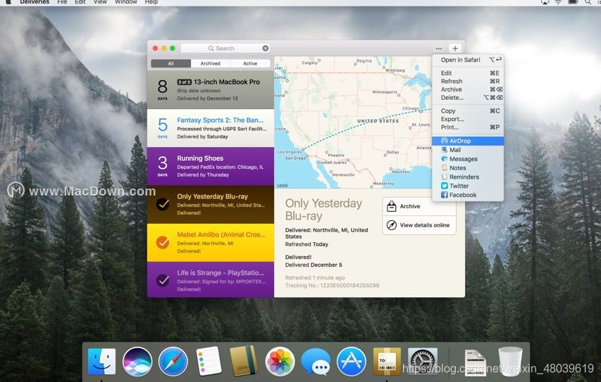Click the checkmark on Only Yesterday Blu-ray
Image resolution: width=601 pixels, height=382 pixels.
pyautogui.click(x=163, y=205)
